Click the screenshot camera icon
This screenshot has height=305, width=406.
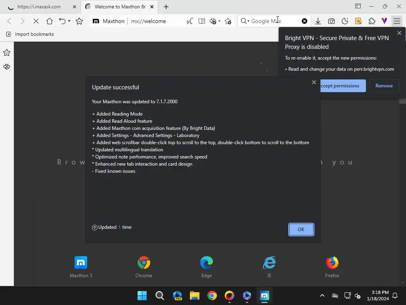[331, 21]
